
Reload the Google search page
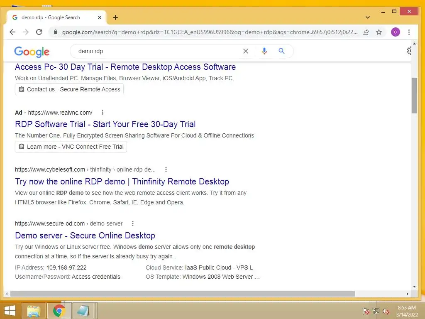coord(39,32)
